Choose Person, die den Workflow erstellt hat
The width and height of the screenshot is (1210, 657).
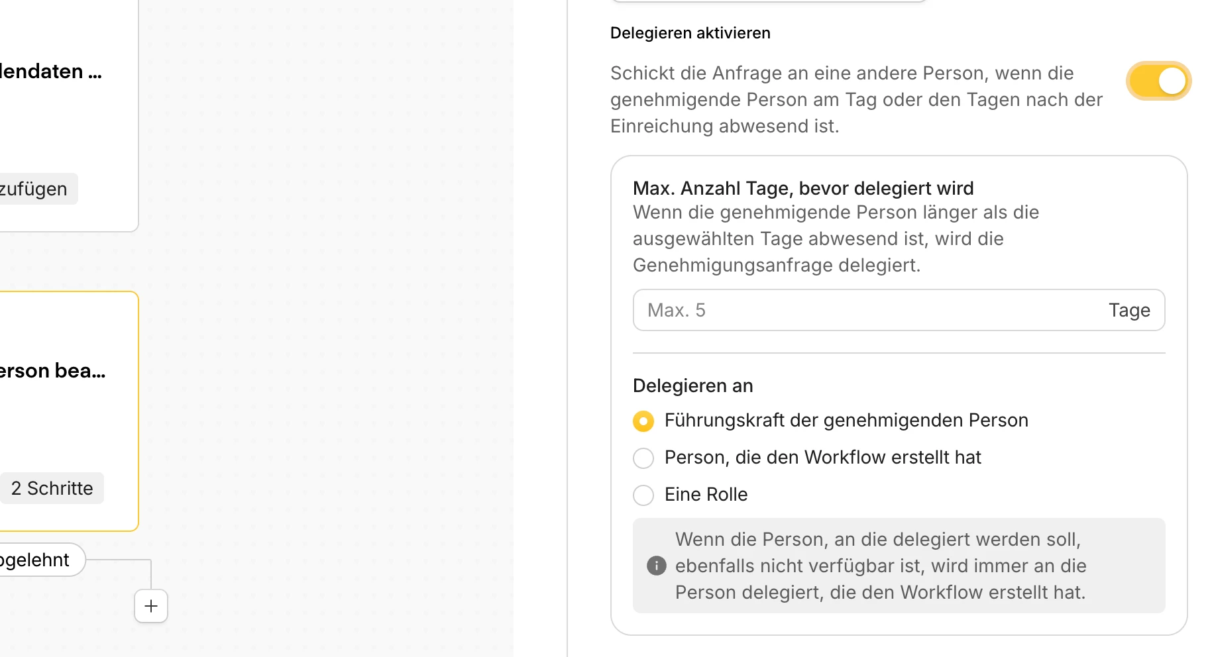(643, 458)
